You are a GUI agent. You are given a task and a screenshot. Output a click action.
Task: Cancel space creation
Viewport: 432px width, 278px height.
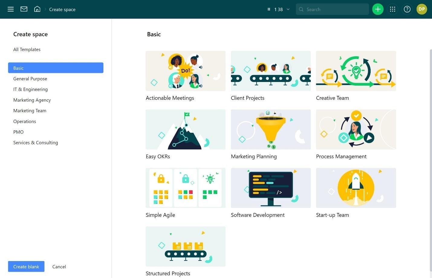coord(59,267)
